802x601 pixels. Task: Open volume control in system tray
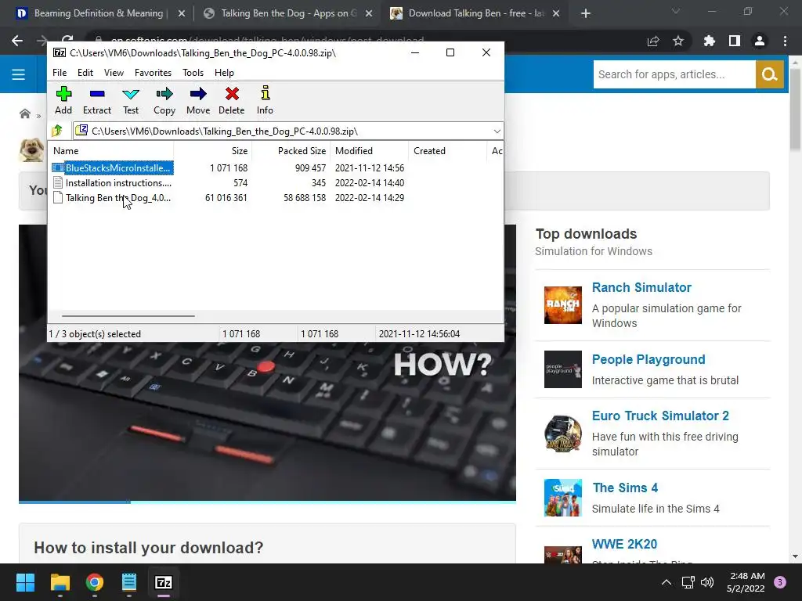(707, 582)
